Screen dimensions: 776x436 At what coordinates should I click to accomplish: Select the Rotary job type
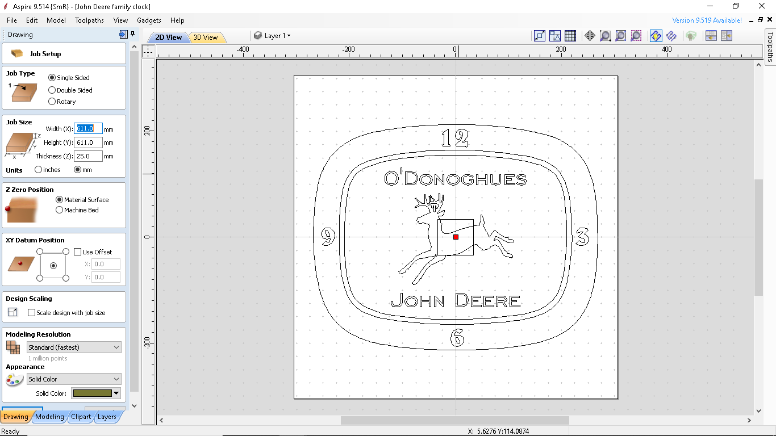click(52, 101)
